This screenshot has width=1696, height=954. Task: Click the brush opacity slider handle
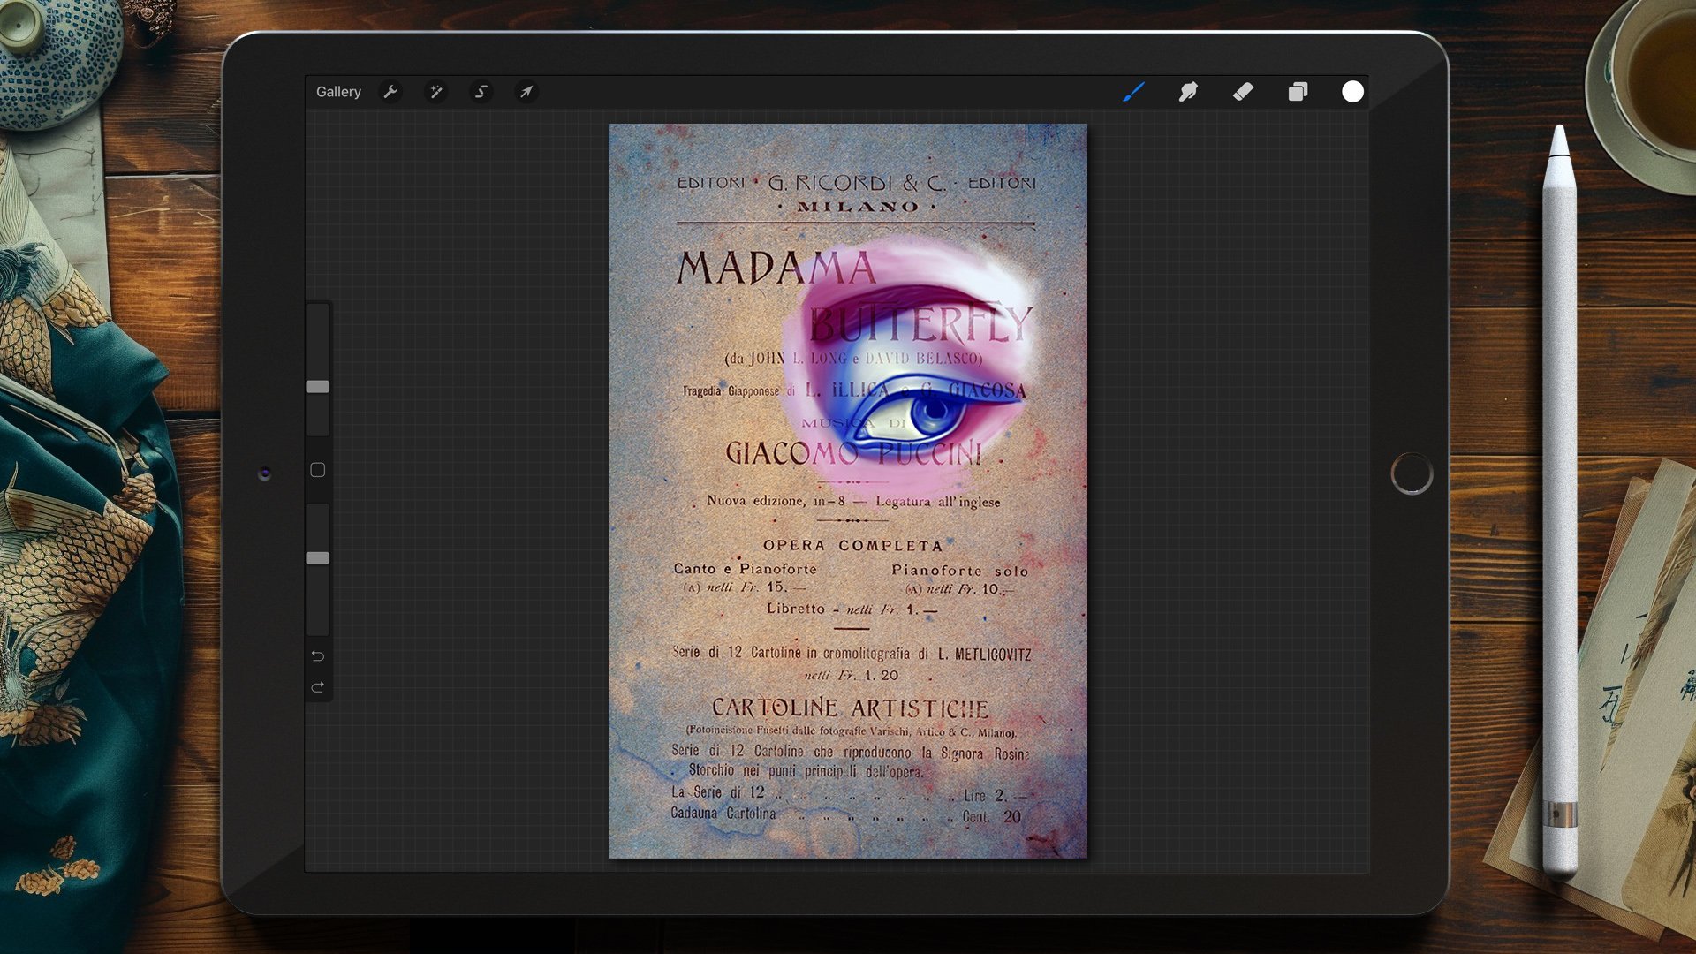coord(318,558)
